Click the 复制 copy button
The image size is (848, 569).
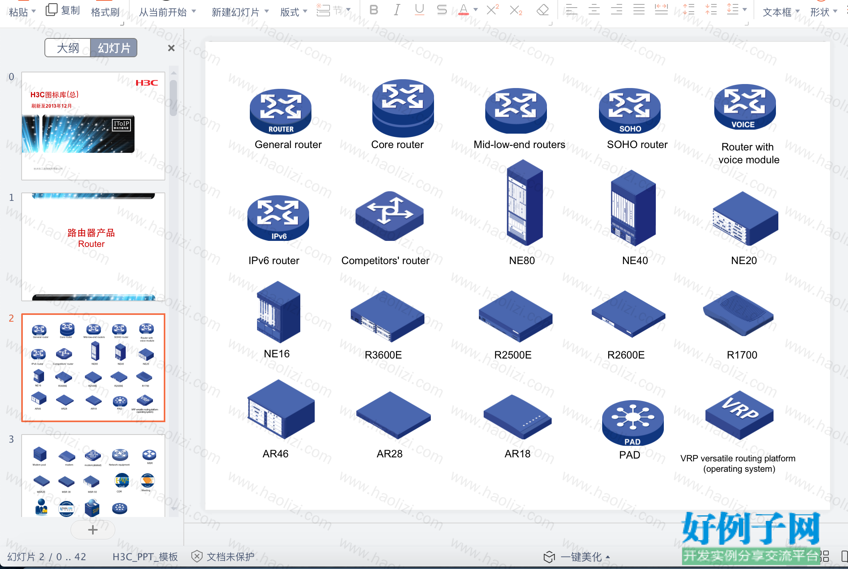click(x=63, y=10)
